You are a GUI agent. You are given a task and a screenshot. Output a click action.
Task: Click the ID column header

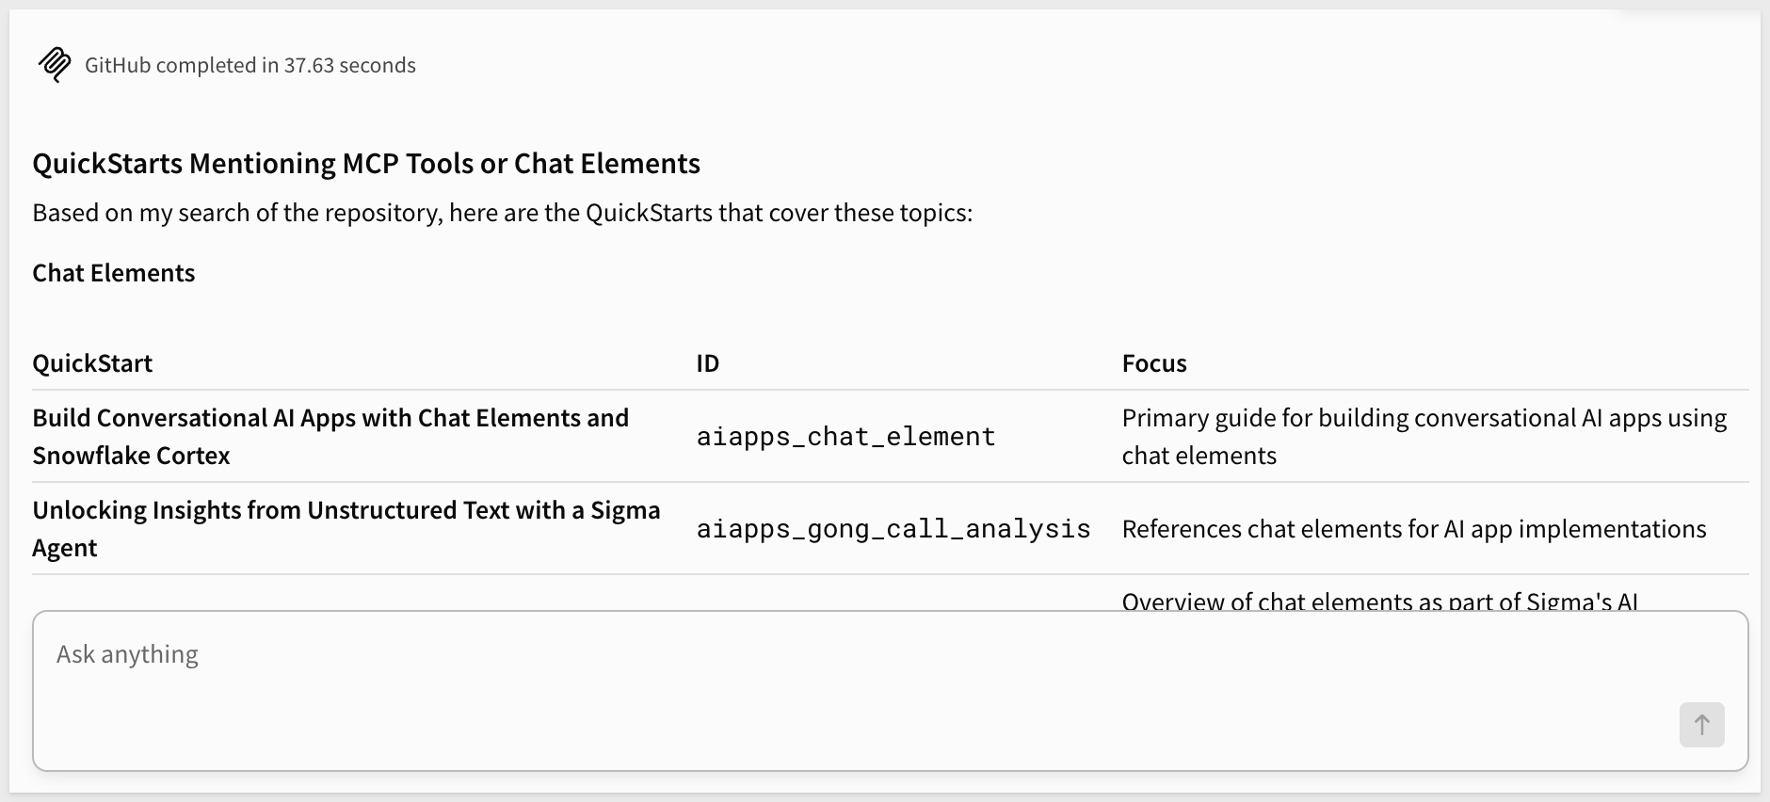[708, 363]
